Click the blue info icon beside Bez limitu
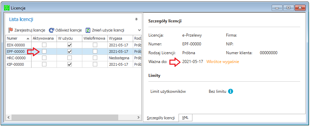 pos(230,91)
